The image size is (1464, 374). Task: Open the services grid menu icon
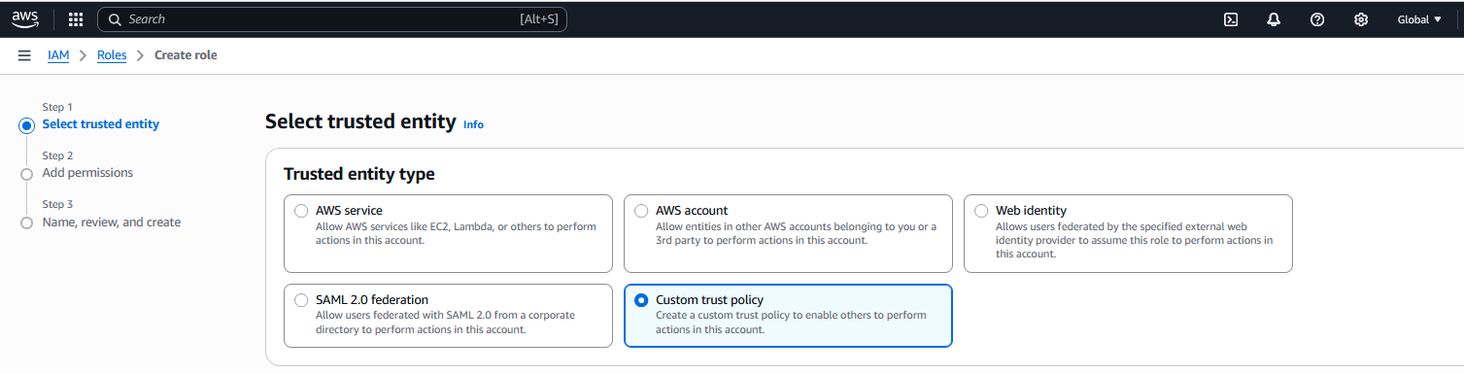pos(76,19)
